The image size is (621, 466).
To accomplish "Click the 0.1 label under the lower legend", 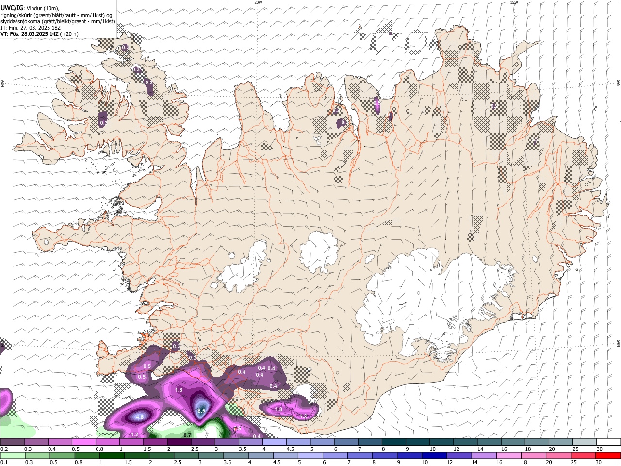I will point(4,463).
